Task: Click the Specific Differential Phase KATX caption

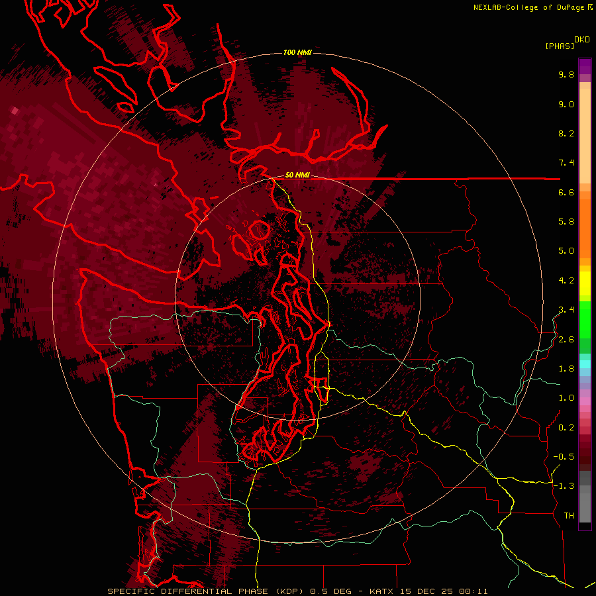Action: [x=297, y=591]
